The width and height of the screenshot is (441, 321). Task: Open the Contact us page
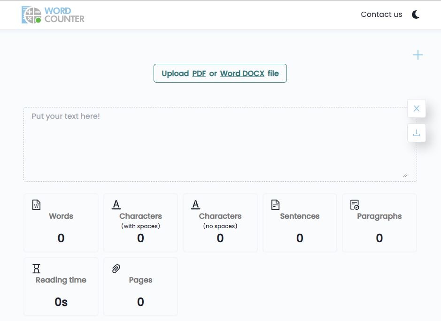[381, 15]
